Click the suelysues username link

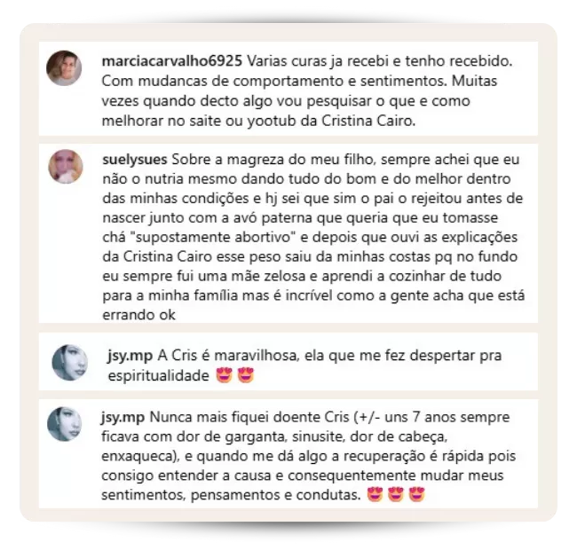tap(135, 160)
